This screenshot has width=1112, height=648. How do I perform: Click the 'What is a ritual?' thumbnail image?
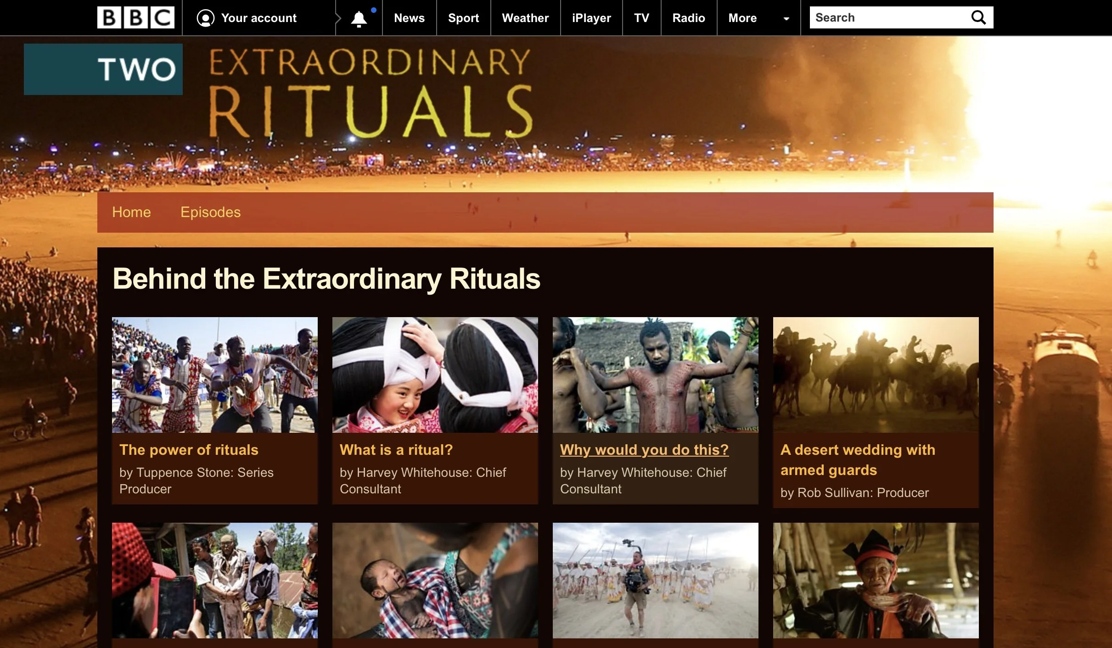(x=435, y=374)
